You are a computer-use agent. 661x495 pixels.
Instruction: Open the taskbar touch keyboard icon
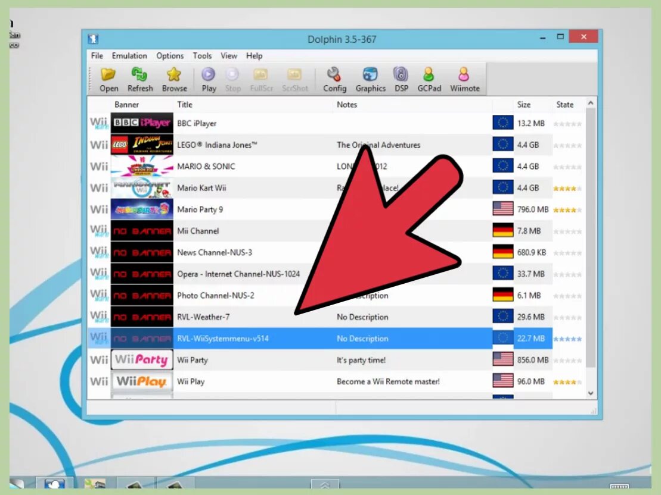point(619,486)
